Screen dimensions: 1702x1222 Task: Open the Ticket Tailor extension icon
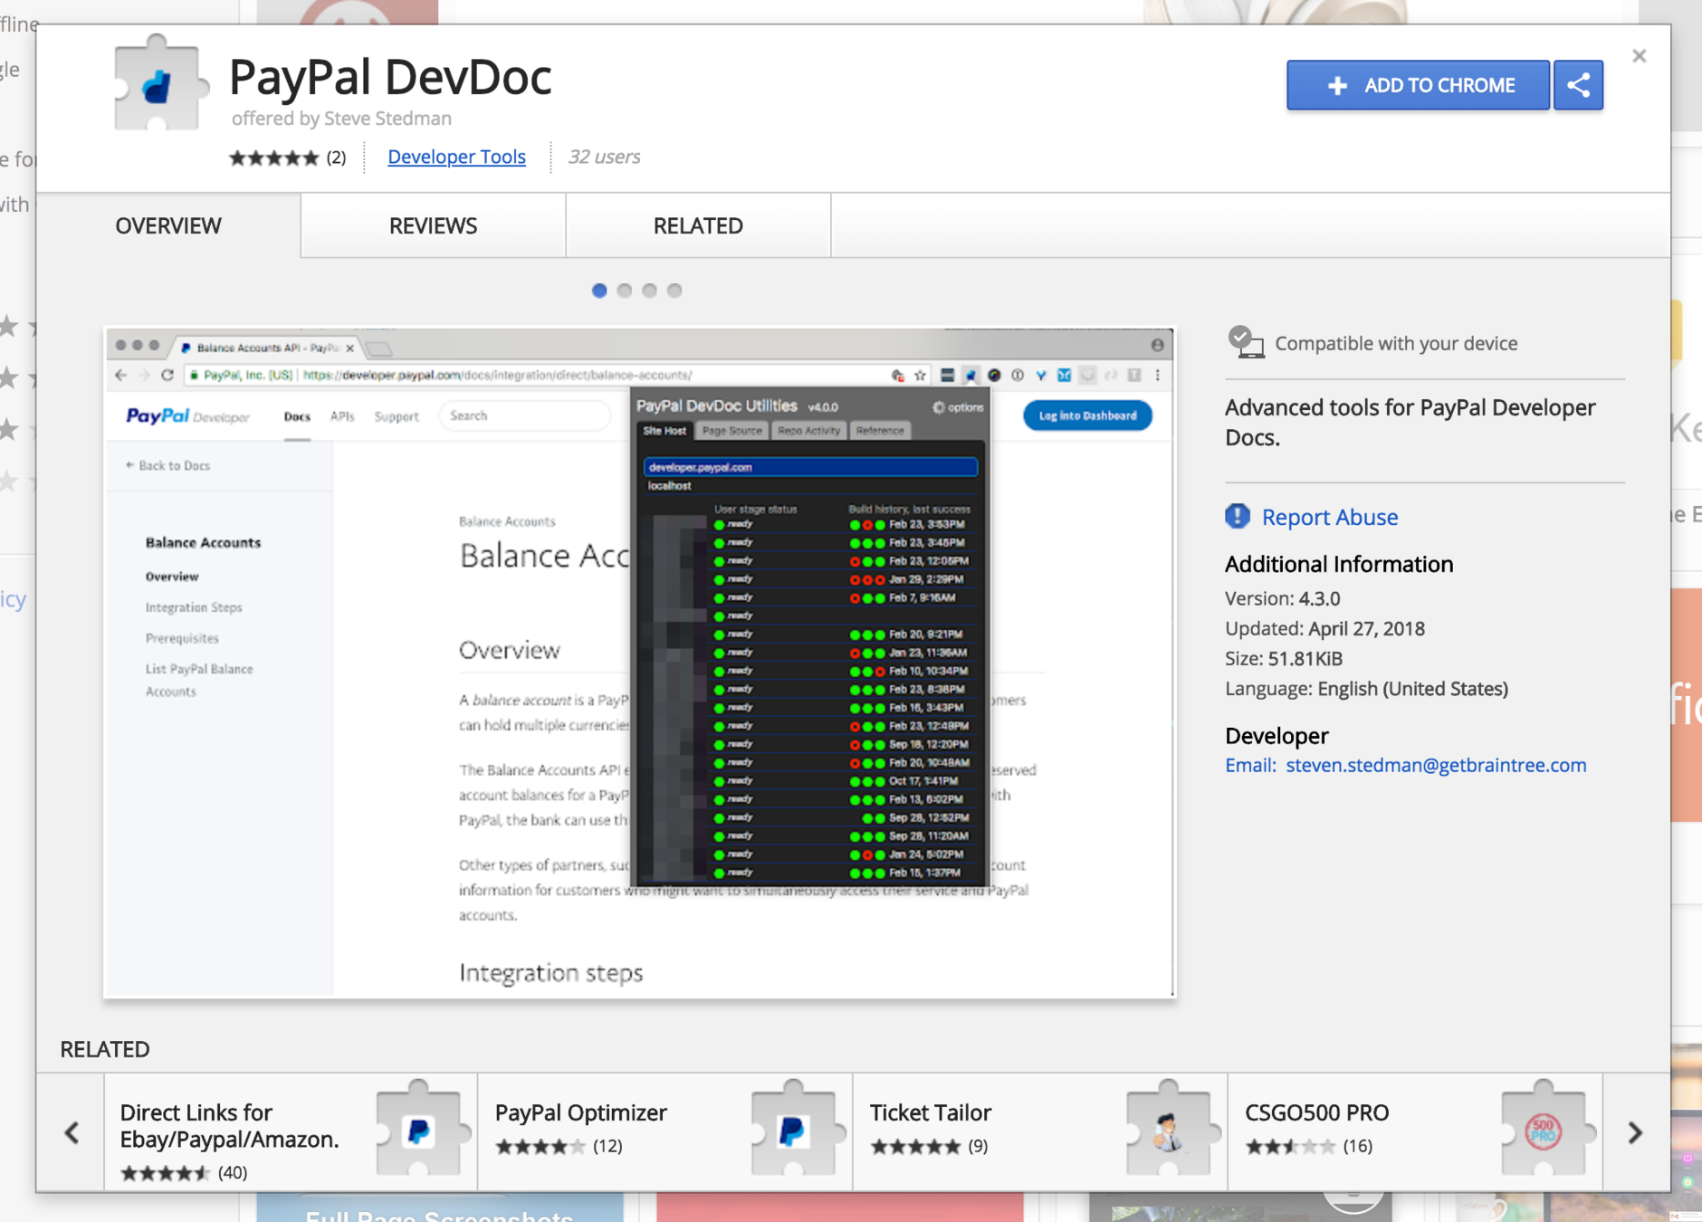1168,1131
